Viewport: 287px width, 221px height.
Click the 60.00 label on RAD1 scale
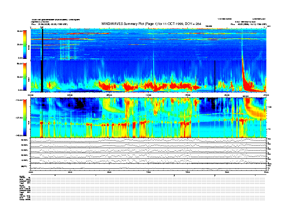tap(20, 64)
